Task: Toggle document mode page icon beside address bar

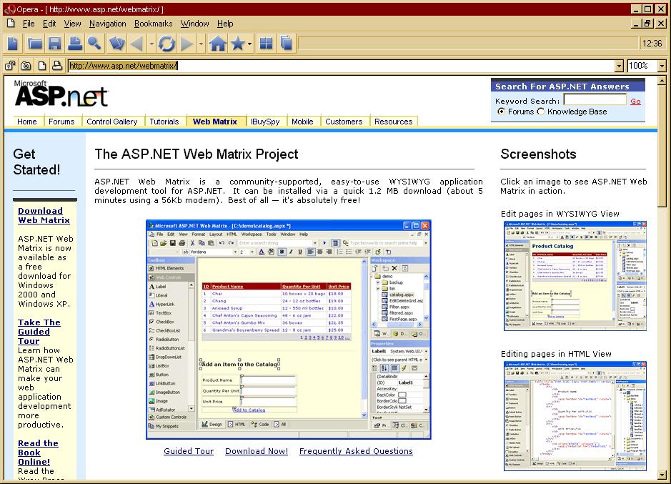Action: [x=42, y=66]
